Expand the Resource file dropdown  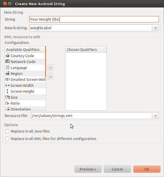click(x=156, y=116)
